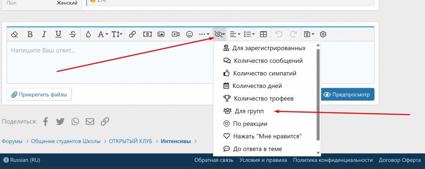Open the smilies emoji picker
The width and height of the screenshot is (425, 169).
coord(190,34)
